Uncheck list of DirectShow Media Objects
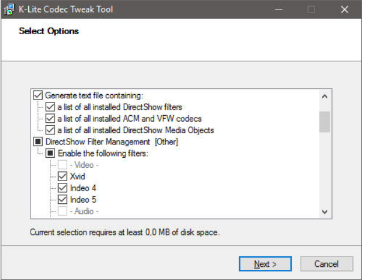Image resolution: width=365 pixels, height=280 pixels. tap(50, 130)
